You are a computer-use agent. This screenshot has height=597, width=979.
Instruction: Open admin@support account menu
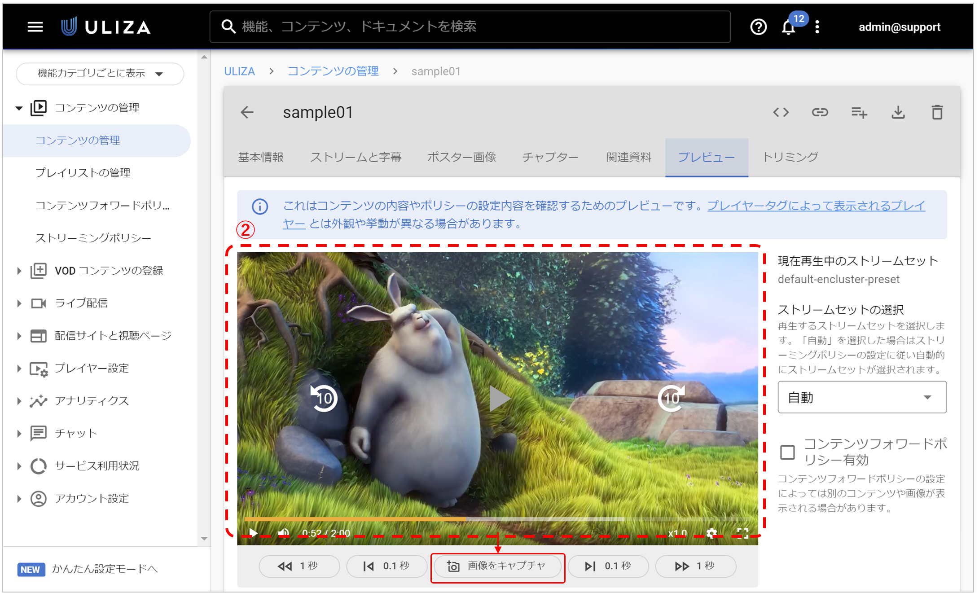click(899, 27)
